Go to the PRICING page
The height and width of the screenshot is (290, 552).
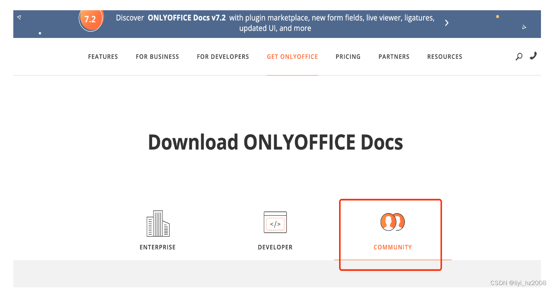[348, 57]
